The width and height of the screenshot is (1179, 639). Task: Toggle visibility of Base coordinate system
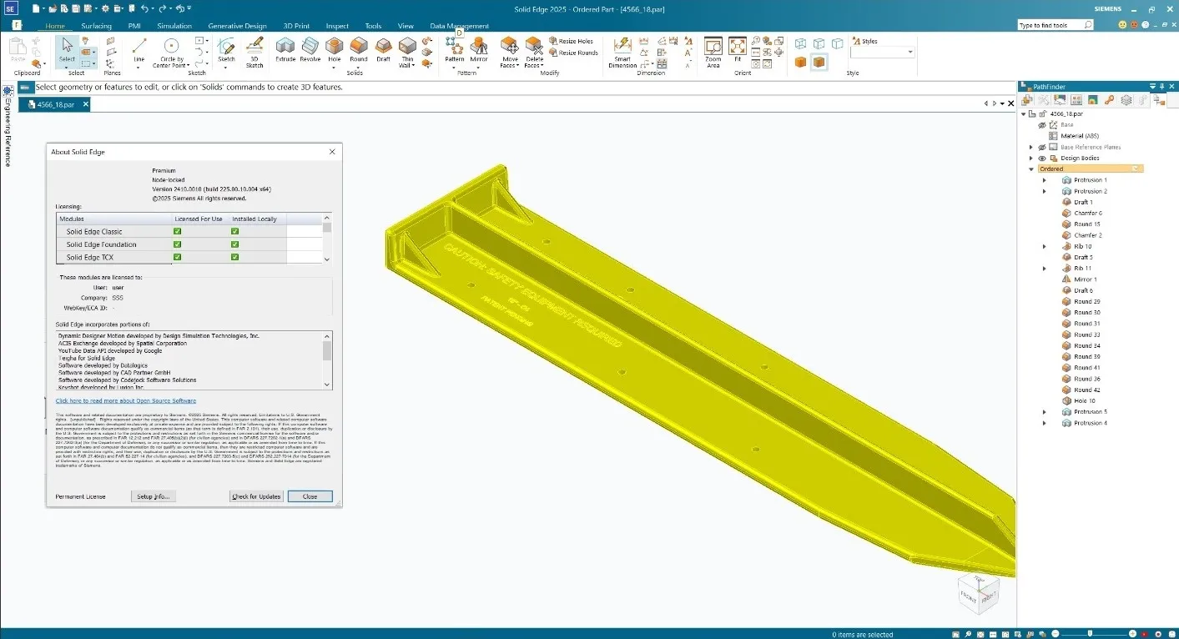[x=1041, y=125]
